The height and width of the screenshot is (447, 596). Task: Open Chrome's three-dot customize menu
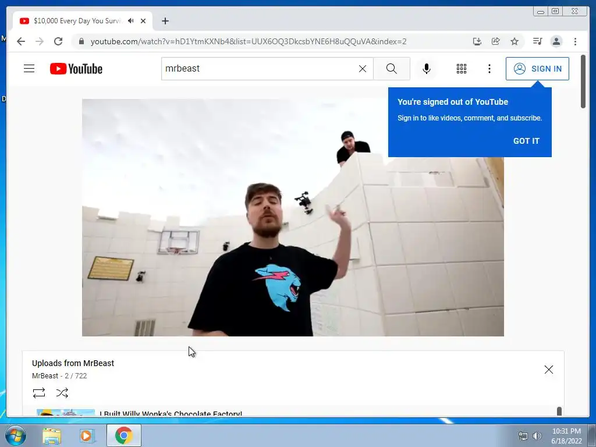[x=575, y=41]
